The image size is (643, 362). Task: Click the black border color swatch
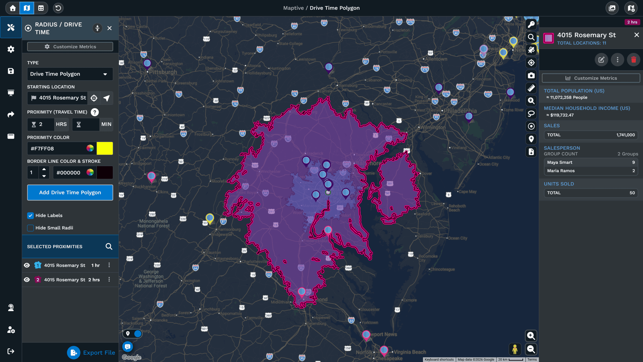[x=105, y=173]
